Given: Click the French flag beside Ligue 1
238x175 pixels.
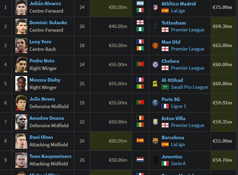Looking at the screenshot, I should (x=165, y=106).
